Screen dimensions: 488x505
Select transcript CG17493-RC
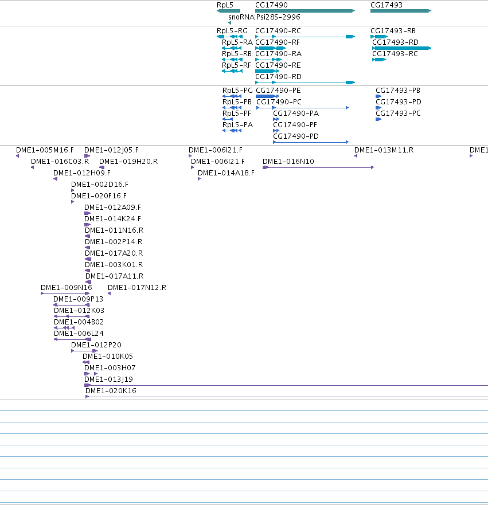(x=395, y=54)
